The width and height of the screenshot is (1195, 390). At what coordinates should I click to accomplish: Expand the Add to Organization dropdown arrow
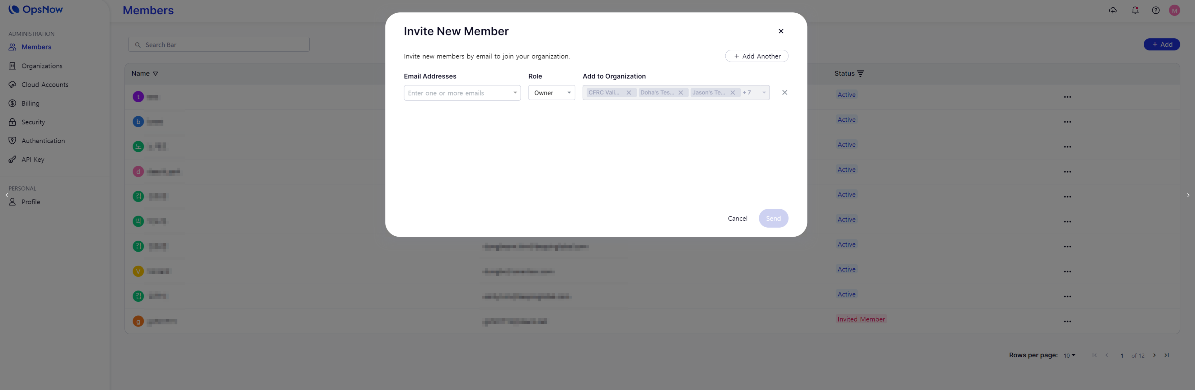764,93
